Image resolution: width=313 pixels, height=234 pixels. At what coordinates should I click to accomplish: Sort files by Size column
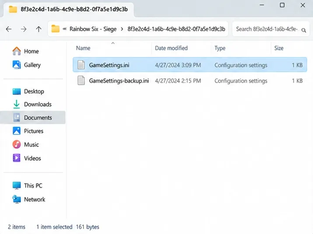[278, 48]
